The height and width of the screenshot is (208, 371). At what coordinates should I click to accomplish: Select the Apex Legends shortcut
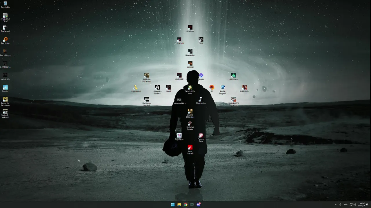point(190,150)
